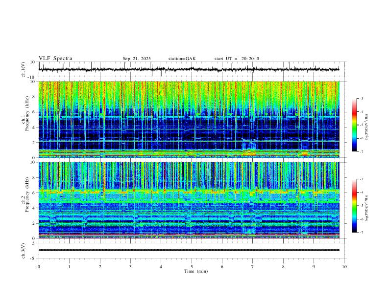
Task: Click the "Time (min)" axis title
Action: [x=196, y=271]
